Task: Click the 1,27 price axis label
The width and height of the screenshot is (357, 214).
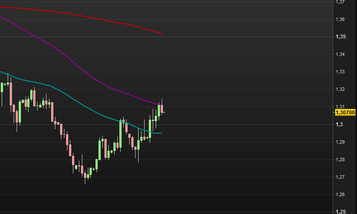Action: pos(340,177)
